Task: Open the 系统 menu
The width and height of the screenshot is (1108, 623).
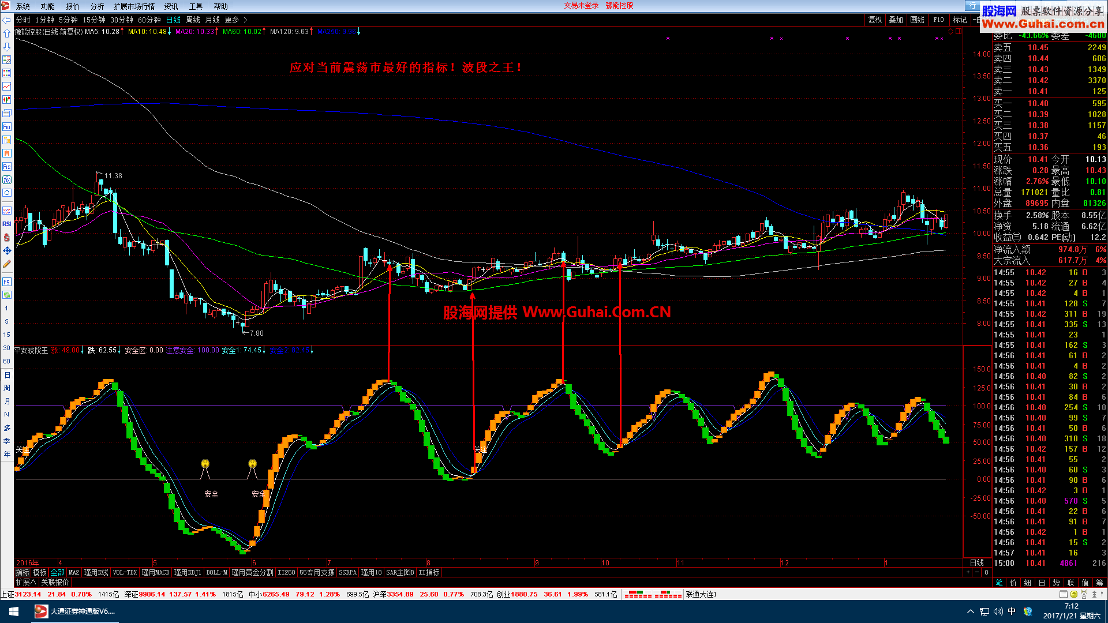Action: click(x=23, y=6)
